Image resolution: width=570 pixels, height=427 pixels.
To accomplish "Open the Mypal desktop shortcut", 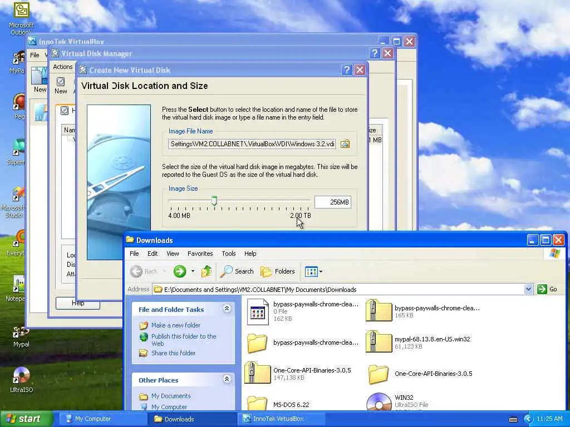I will [21, 336].
